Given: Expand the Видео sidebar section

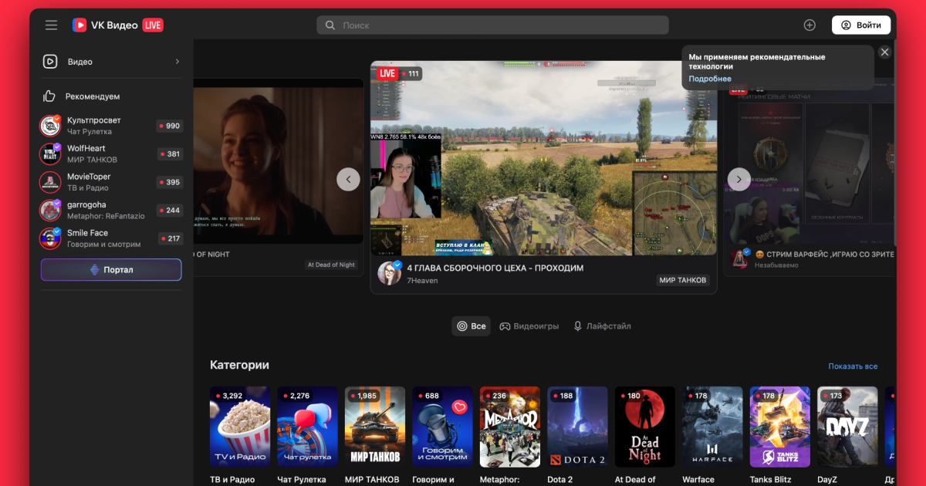Looking at the screenshot, I should 177,62.
